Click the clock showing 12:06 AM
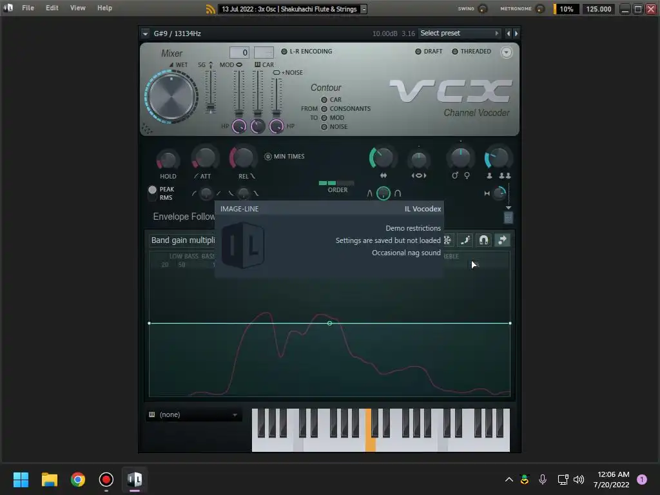The height and width of the screenshot is (495, 660). point(614,474)
